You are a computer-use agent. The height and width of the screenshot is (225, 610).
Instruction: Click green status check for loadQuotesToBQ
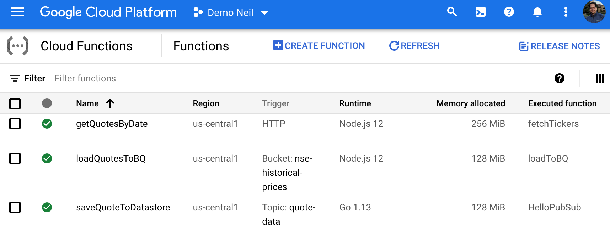click(47, 158)
